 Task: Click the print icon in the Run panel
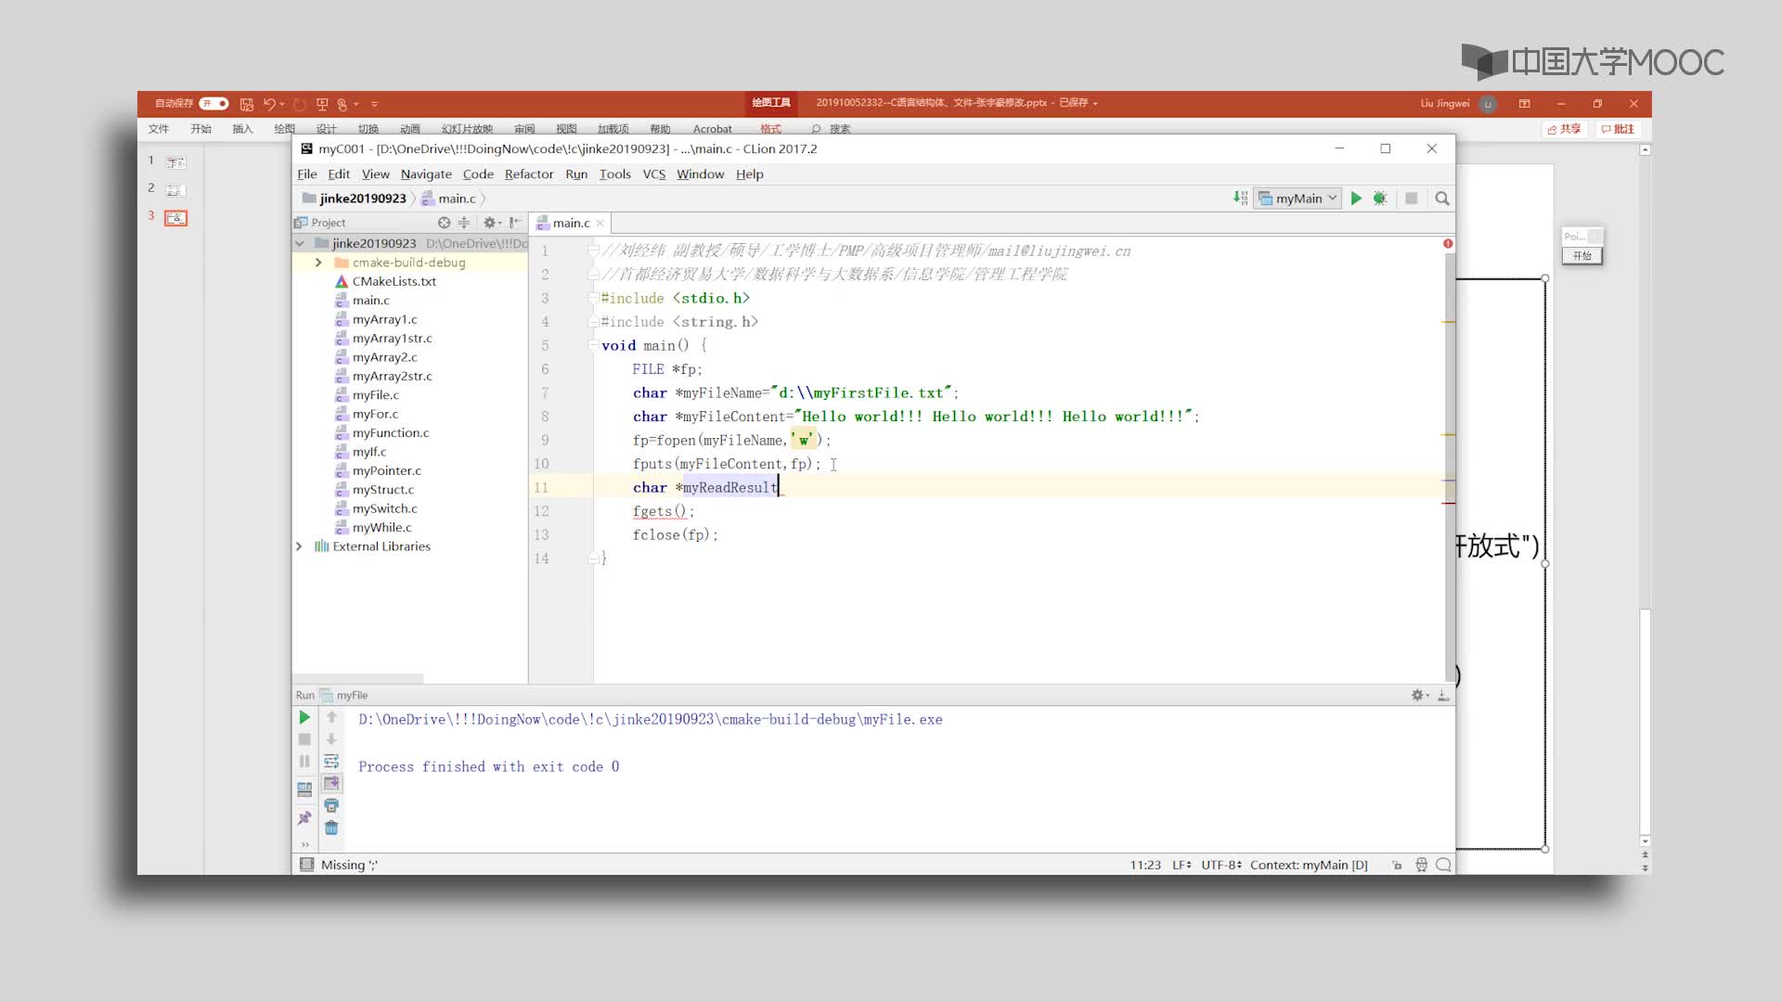(x=331, y=806)
